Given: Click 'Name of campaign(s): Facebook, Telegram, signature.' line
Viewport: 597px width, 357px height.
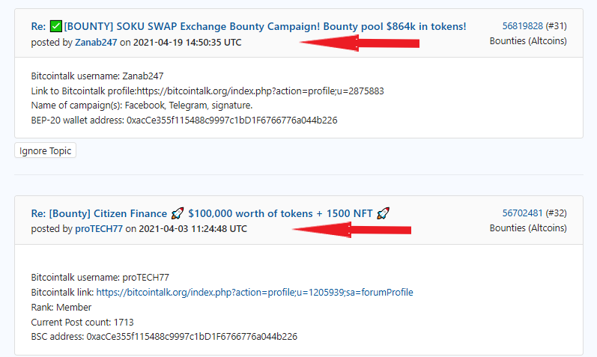Looking at the screenshot, I should point(142,106).
